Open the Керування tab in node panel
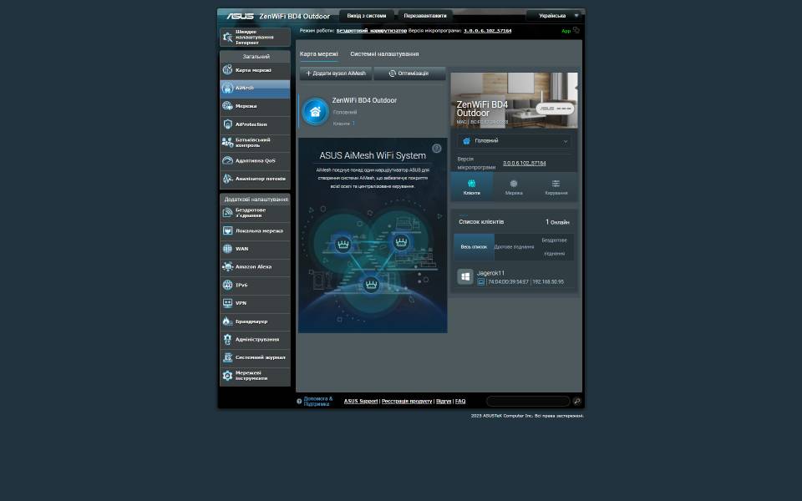 click(556, 187)
